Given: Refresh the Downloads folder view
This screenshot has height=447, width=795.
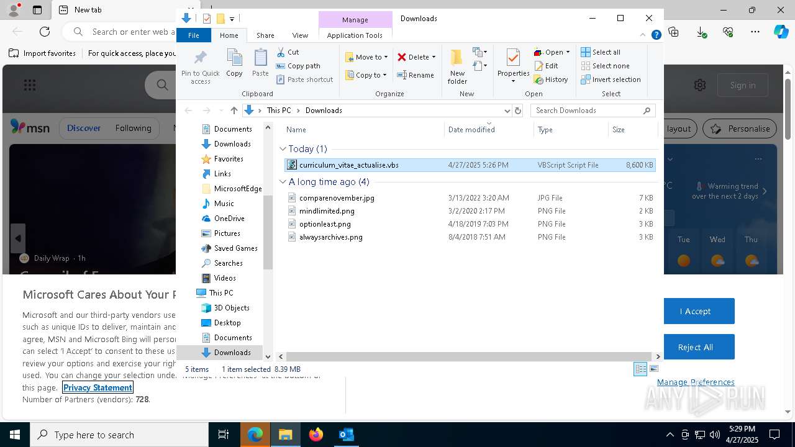Looking at the screenshot, I should [518, 111].
